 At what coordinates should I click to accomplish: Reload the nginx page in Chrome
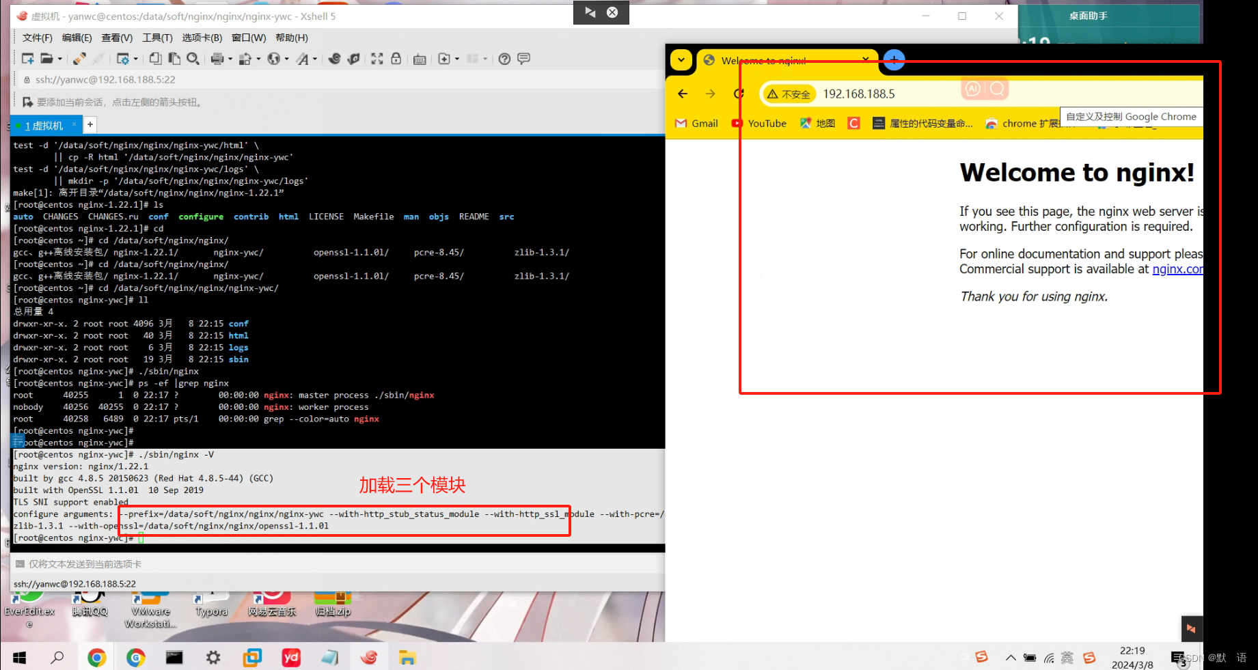click(x=739, y=94)
